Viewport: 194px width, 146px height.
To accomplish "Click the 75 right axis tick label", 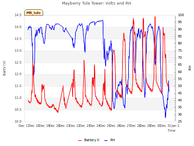I will click(x=180, y=50).
